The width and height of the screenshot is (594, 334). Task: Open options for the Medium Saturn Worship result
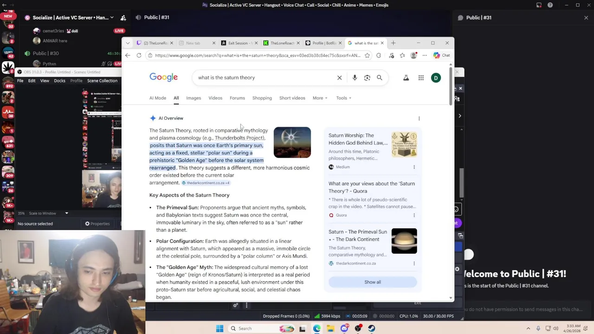pos(414,167)
